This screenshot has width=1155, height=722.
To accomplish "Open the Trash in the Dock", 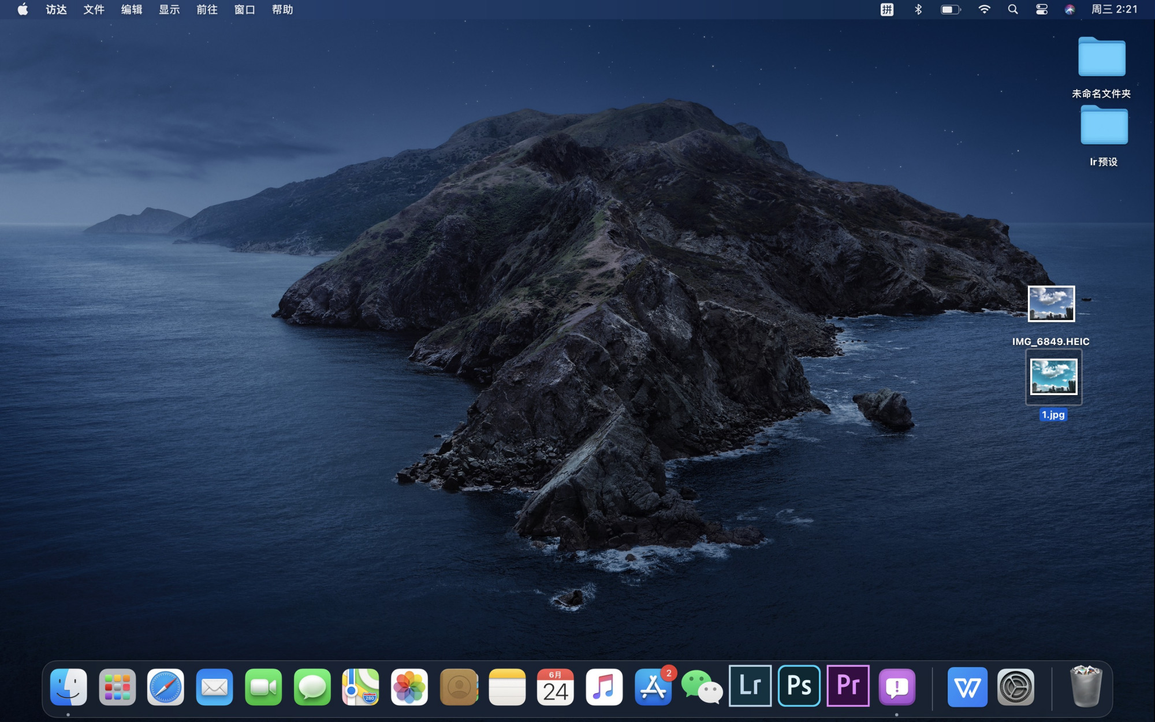I will pyautogui.click(x=1086, y=686).
